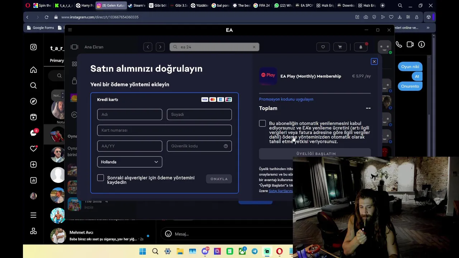This screenshot has width=459, height=258.
Task: Switch to the Steam browser tab
Action: 137,5
